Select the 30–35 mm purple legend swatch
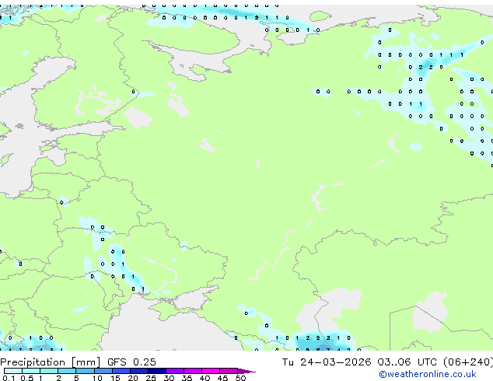The height and width of the screenshot is (381, 493). click(175, 371)
